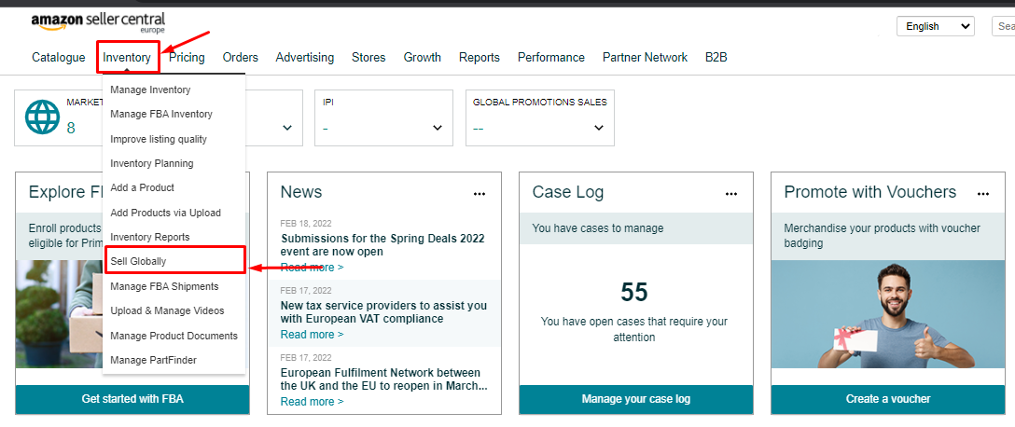Click the News card title
This screenshot has height=427, width=1015.
tap(301, 192)
